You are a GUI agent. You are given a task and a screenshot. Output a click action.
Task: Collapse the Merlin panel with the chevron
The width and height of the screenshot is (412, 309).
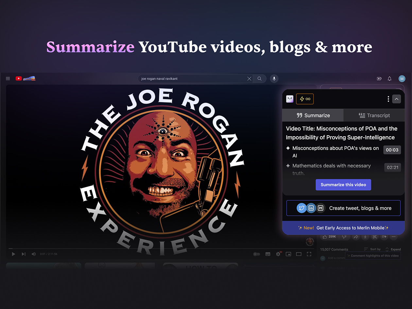click(x=396, y=99)
